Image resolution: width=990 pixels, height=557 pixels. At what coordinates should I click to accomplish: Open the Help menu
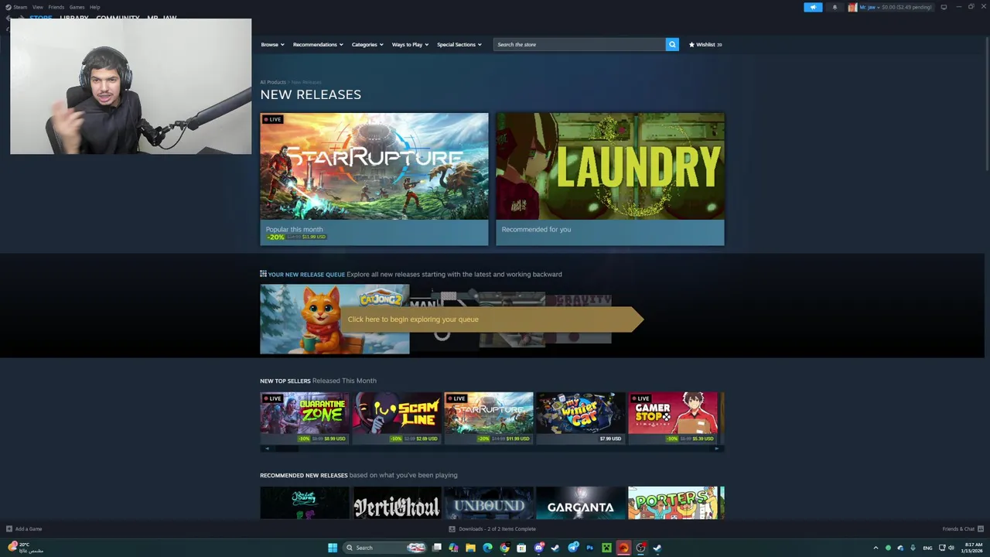[x=94, y=7]
